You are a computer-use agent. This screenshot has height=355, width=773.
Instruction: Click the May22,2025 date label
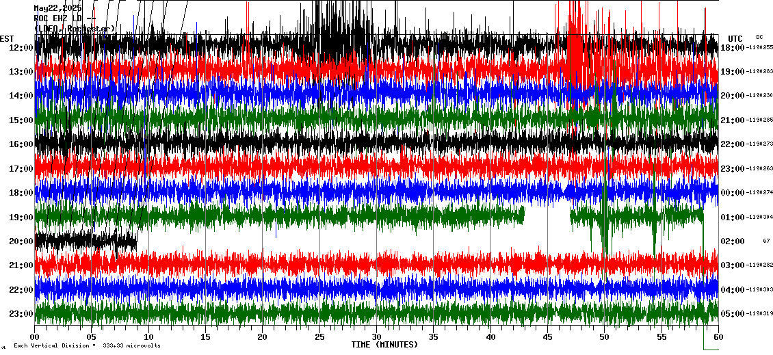57,8
